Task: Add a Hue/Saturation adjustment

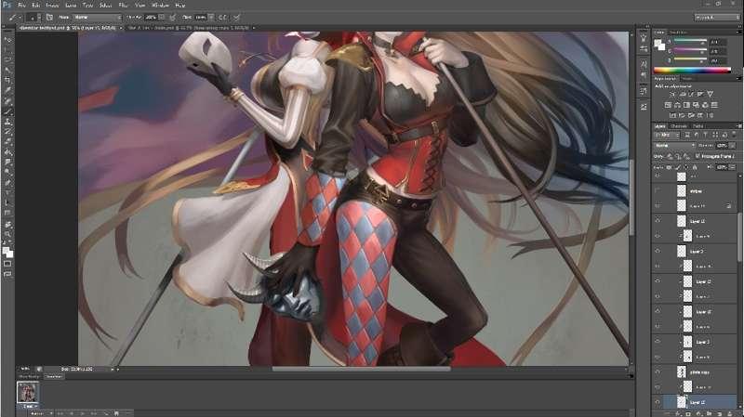Action: point(668,105)
